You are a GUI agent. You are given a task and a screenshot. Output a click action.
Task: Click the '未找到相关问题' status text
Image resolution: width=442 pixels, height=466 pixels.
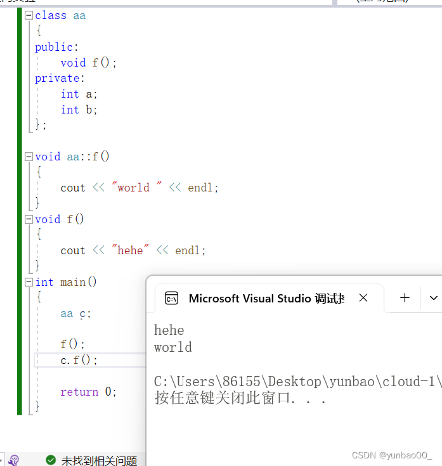click(99, 461)
